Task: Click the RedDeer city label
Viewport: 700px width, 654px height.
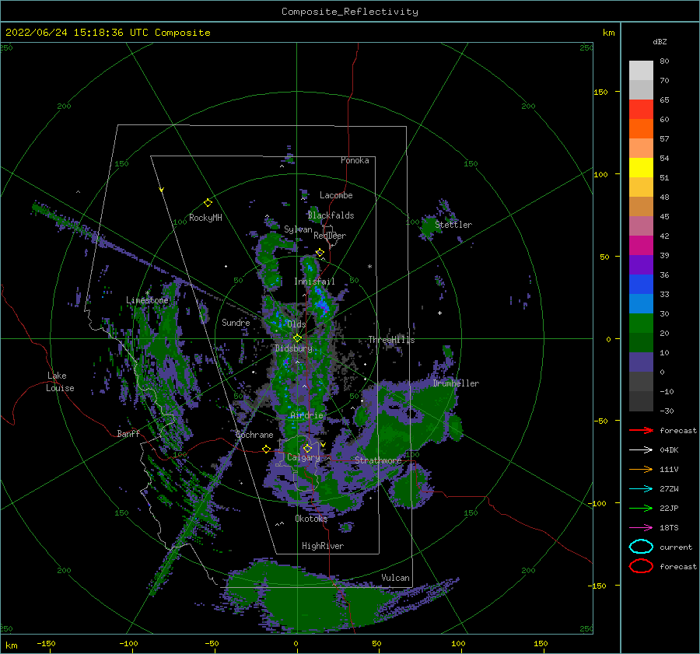Action: point(330,236)
